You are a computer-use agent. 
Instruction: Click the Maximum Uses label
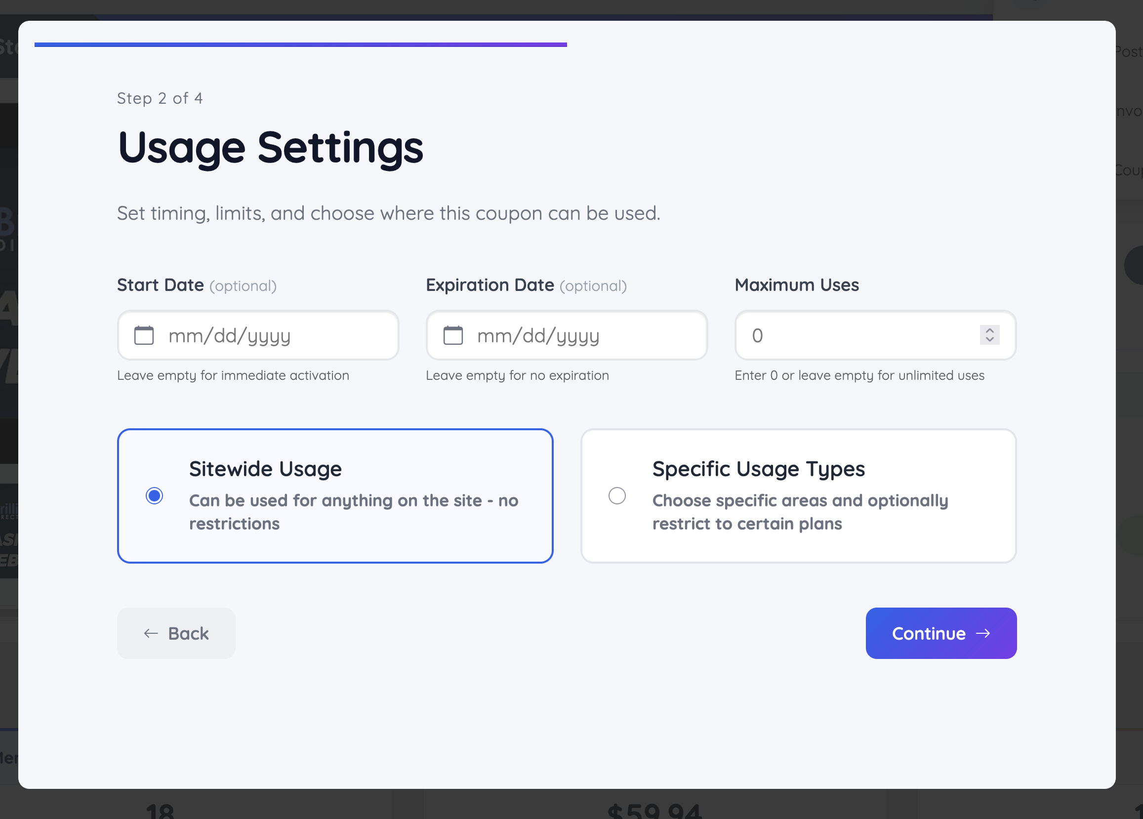796,285
